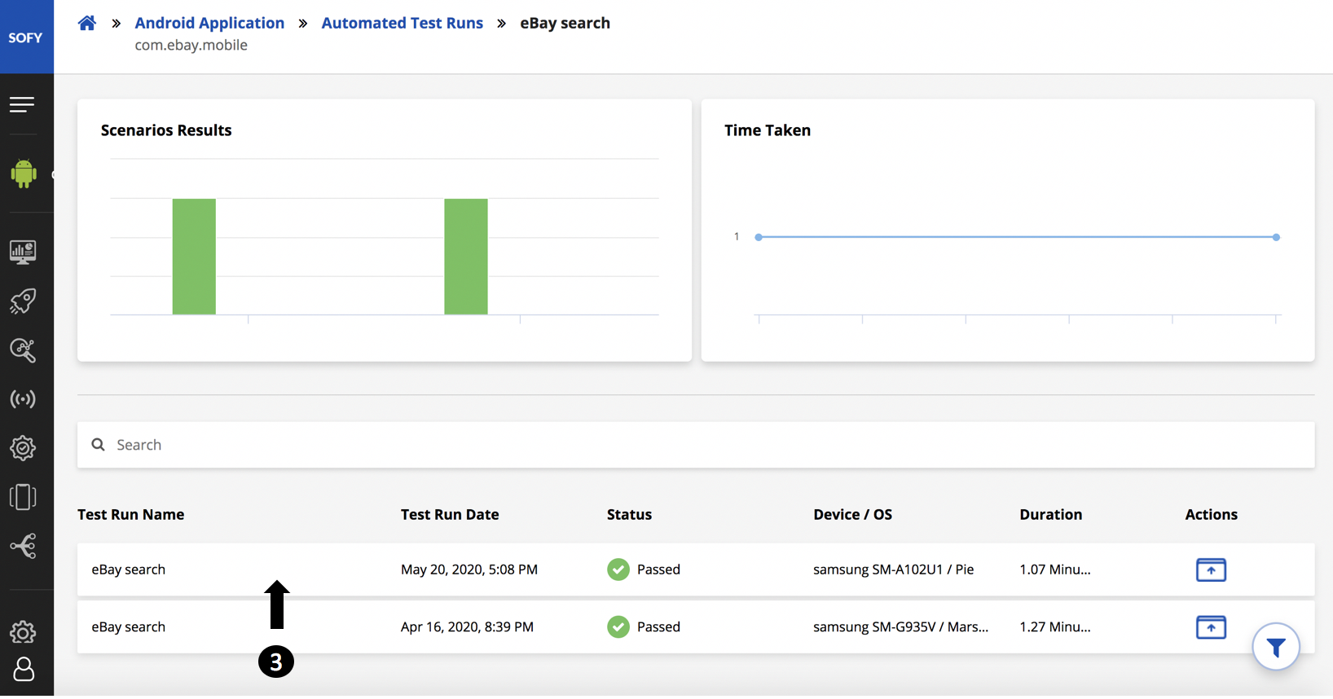Open the branching integrations icon

23,546
